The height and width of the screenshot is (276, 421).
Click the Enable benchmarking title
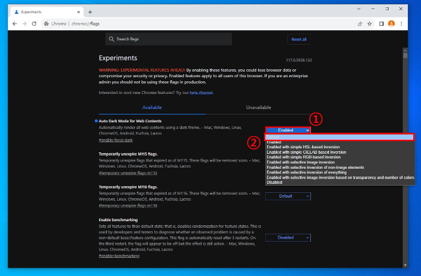[118, 220]
